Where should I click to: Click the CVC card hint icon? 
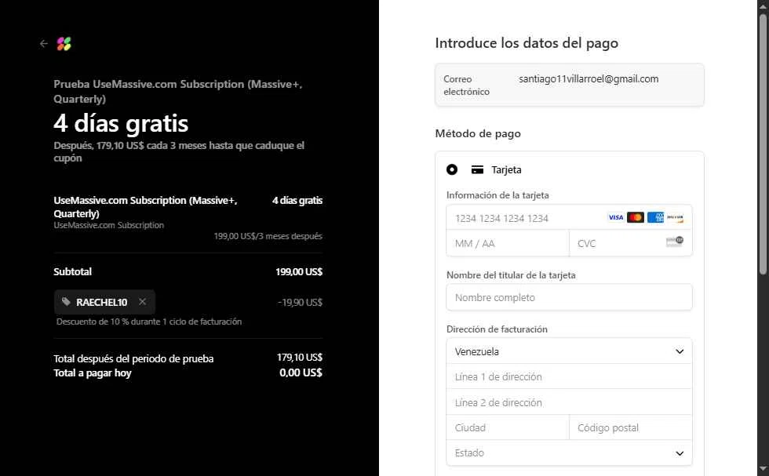tap(674, 242)
